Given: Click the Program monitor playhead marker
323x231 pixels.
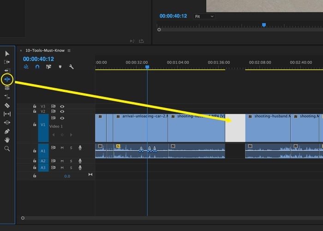Looking at the screenshot, I should 263,25.
